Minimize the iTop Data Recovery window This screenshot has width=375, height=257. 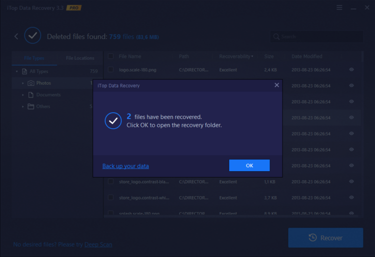point(353,8)
